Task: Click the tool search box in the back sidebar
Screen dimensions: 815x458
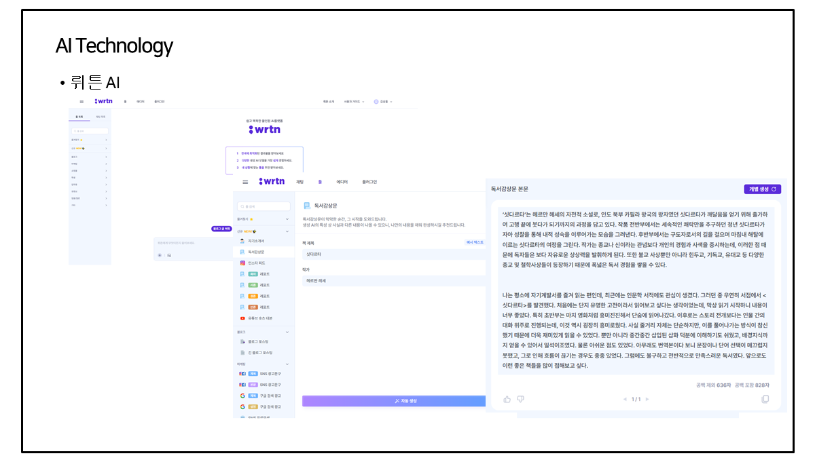Action: click(x=89, y=130)
